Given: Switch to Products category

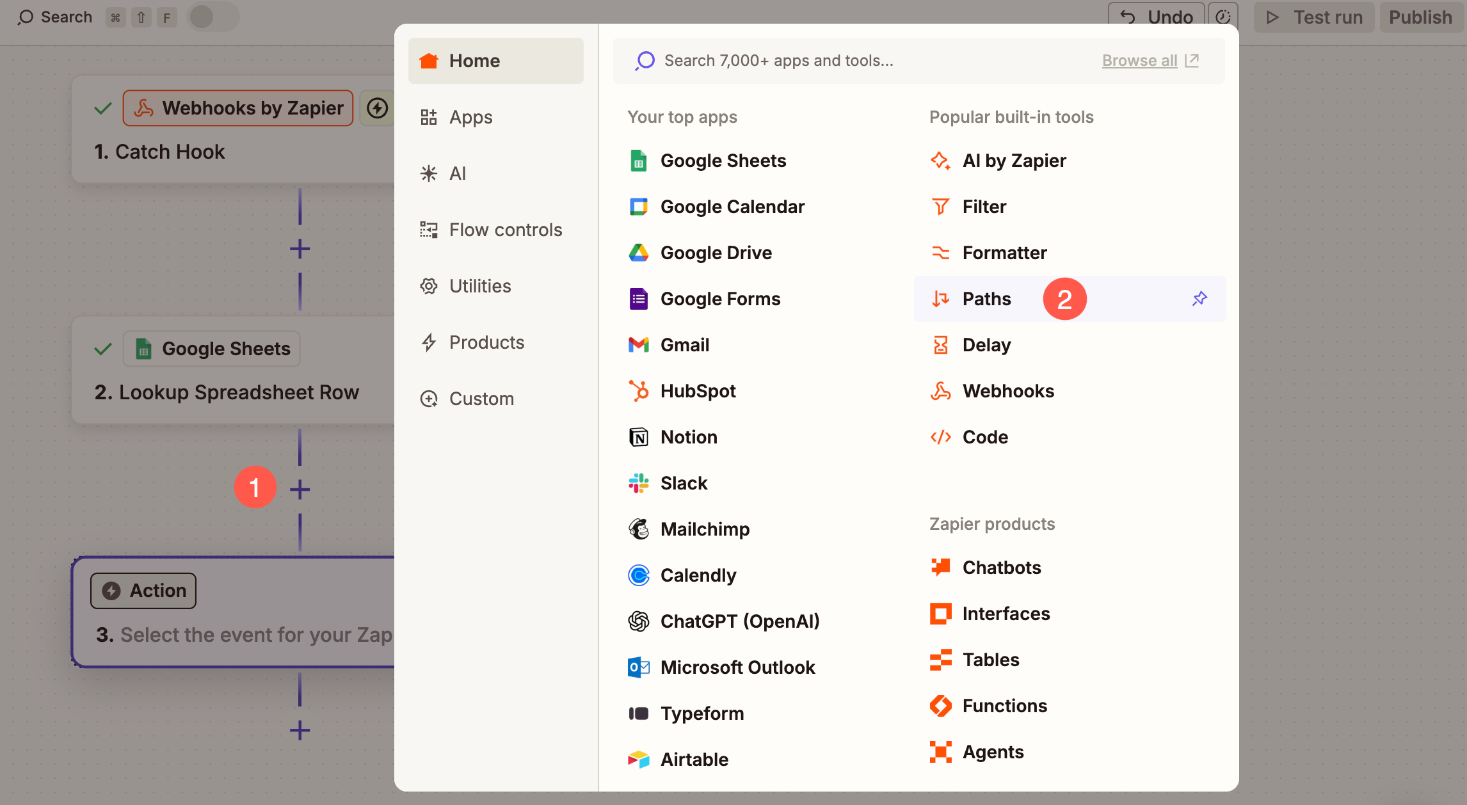Looking at the screenshot, I should coord(496,342).
